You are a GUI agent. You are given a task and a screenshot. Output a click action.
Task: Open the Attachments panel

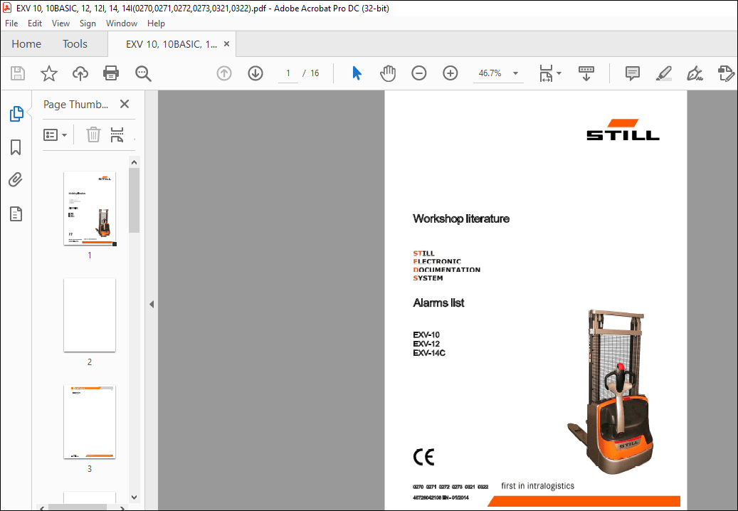pyautogui.click(x=16, y=179)
